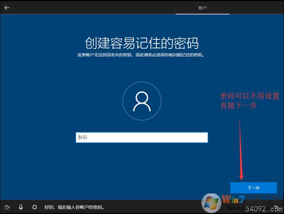Focus the 密码 password input field
Viewport: 284px width, 214px height.
pos(142,138)
